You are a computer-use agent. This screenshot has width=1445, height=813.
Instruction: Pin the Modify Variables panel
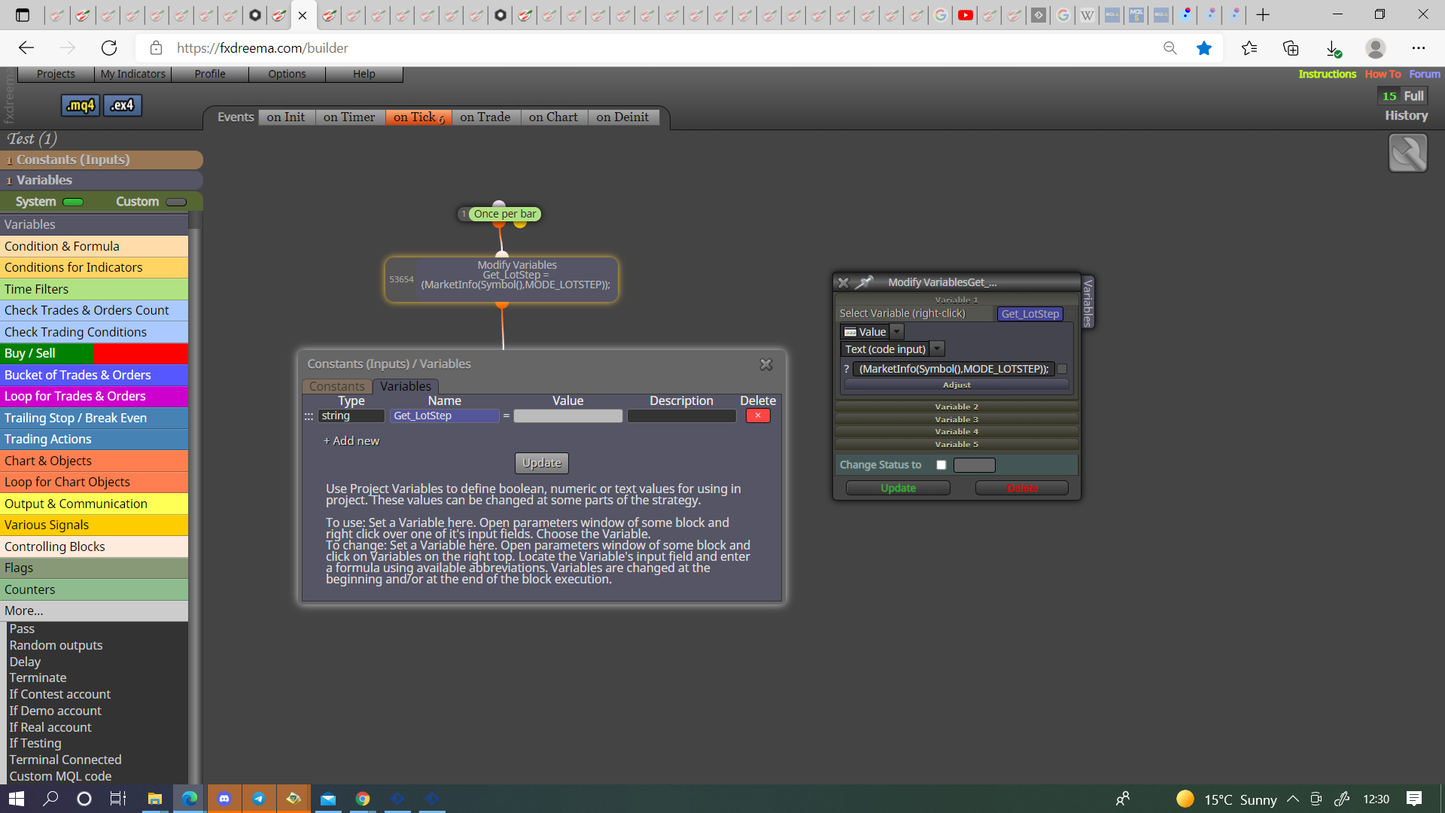pyautogui.click(x=865, y=282)
